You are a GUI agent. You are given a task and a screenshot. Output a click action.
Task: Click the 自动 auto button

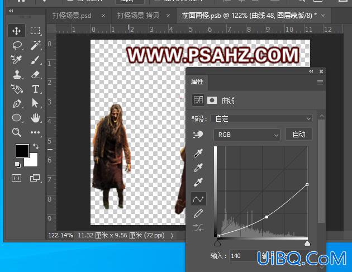click(x=299, y=134)
